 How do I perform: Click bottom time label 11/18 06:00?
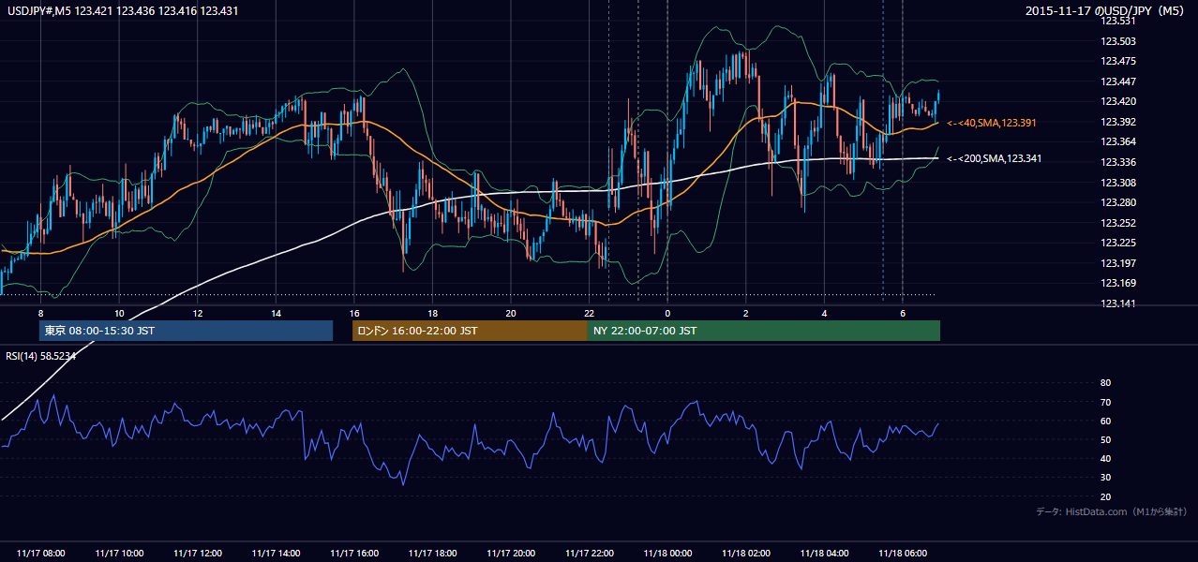[x=903, y=554]
